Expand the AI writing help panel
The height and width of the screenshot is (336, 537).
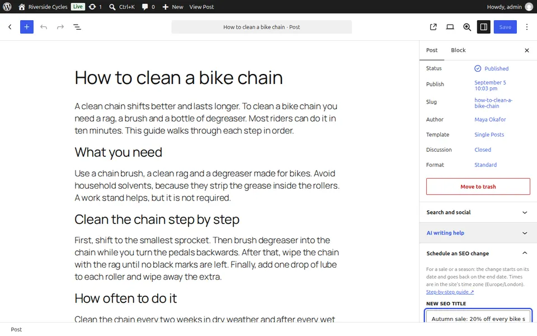click(478, 233)
